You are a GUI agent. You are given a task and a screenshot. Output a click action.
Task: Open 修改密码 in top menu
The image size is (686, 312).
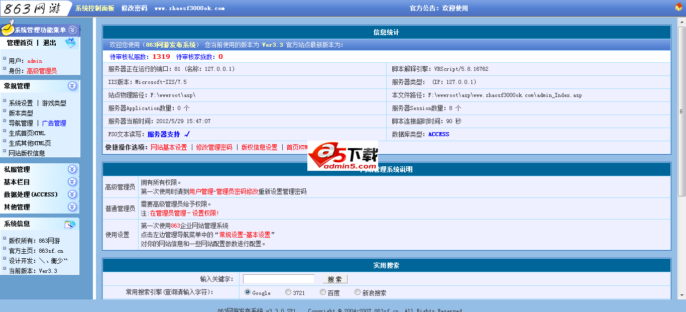pyautogui.click(x=134, y=8)
